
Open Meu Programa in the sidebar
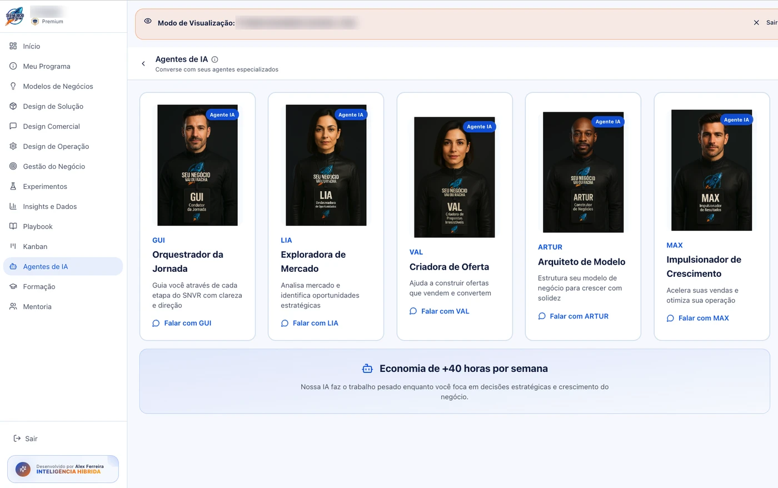pos(63,66)
